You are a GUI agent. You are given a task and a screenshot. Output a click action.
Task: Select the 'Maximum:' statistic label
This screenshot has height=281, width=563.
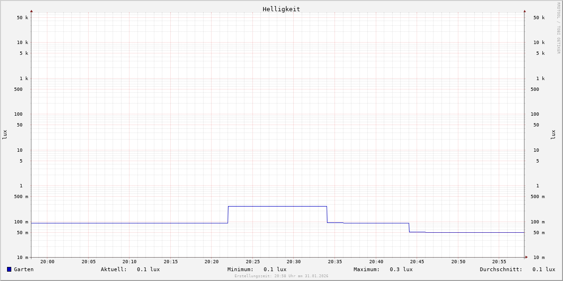[367, 269]
